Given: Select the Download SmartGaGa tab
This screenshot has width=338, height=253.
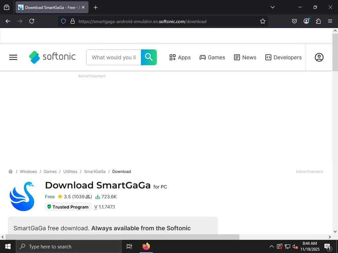Looking at the screenshot, I should click(52, 7).
